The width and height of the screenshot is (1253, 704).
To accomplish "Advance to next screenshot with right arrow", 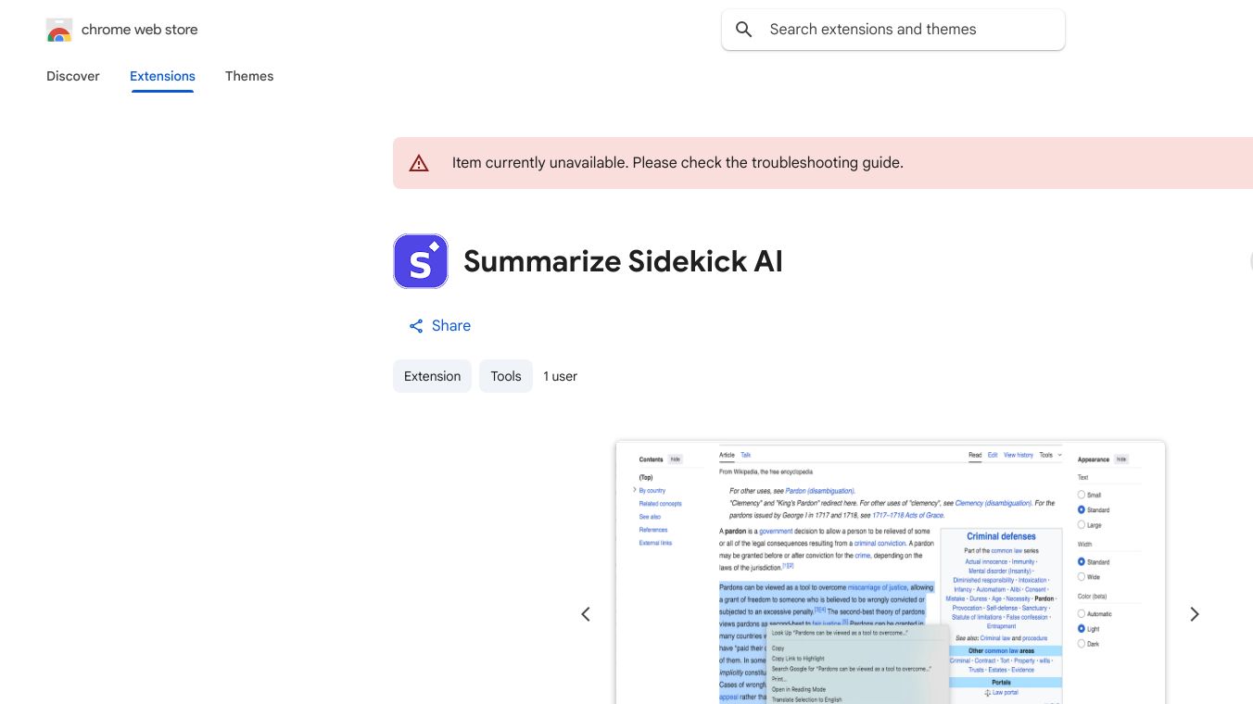I will pyautogui.click(x=1194, y=614).
